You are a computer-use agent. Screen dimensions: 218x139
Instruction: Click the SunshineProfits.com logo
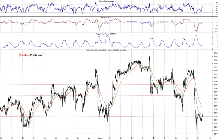(x=32, y=55)
